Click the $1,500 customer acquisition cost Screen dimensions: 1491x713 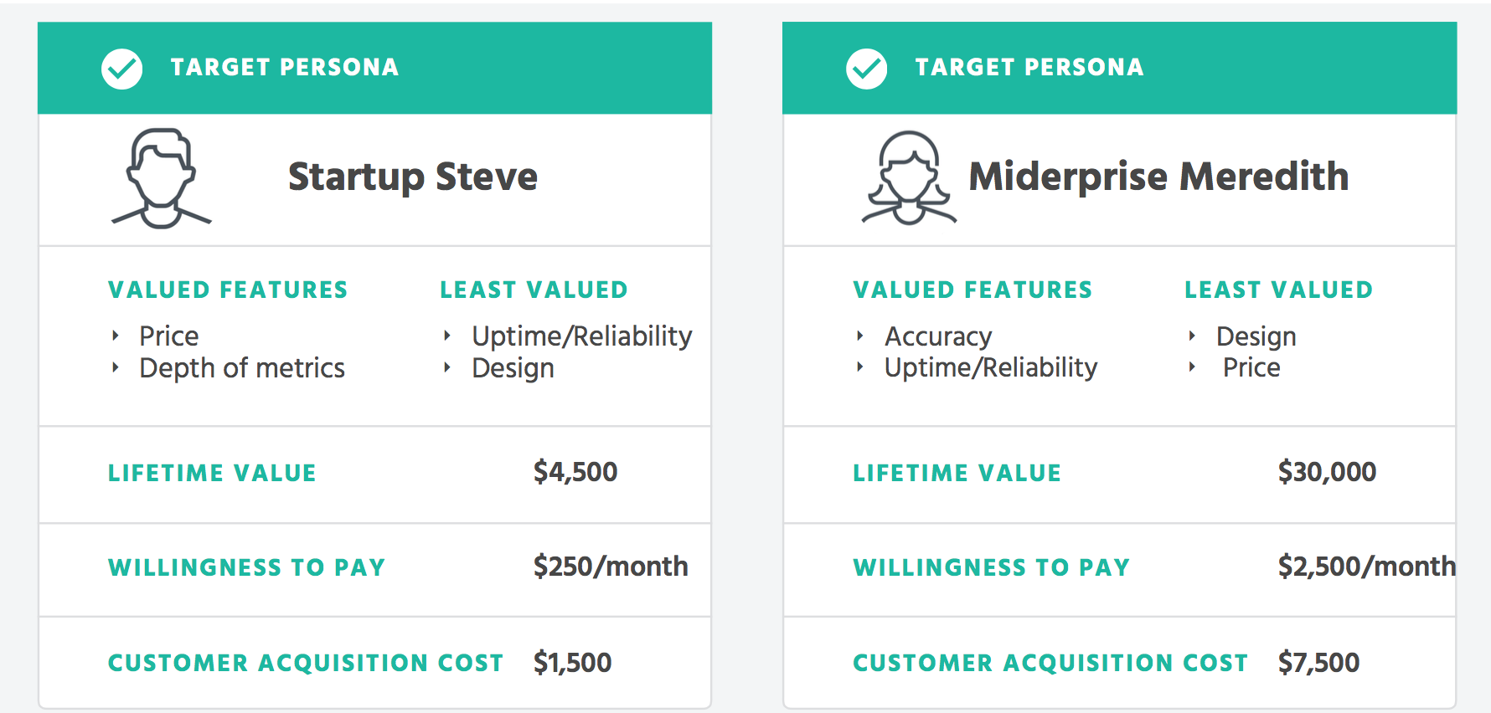click(572, 663)
